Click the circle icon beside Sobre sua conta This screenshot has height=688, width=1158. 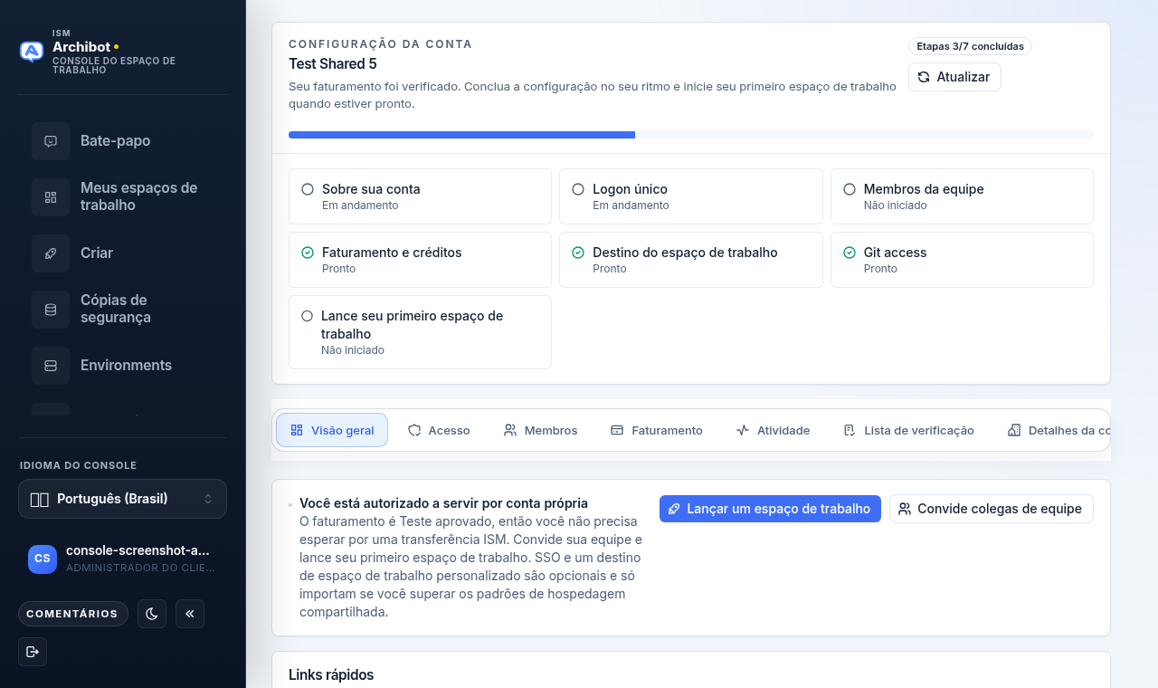coord(308,189)
